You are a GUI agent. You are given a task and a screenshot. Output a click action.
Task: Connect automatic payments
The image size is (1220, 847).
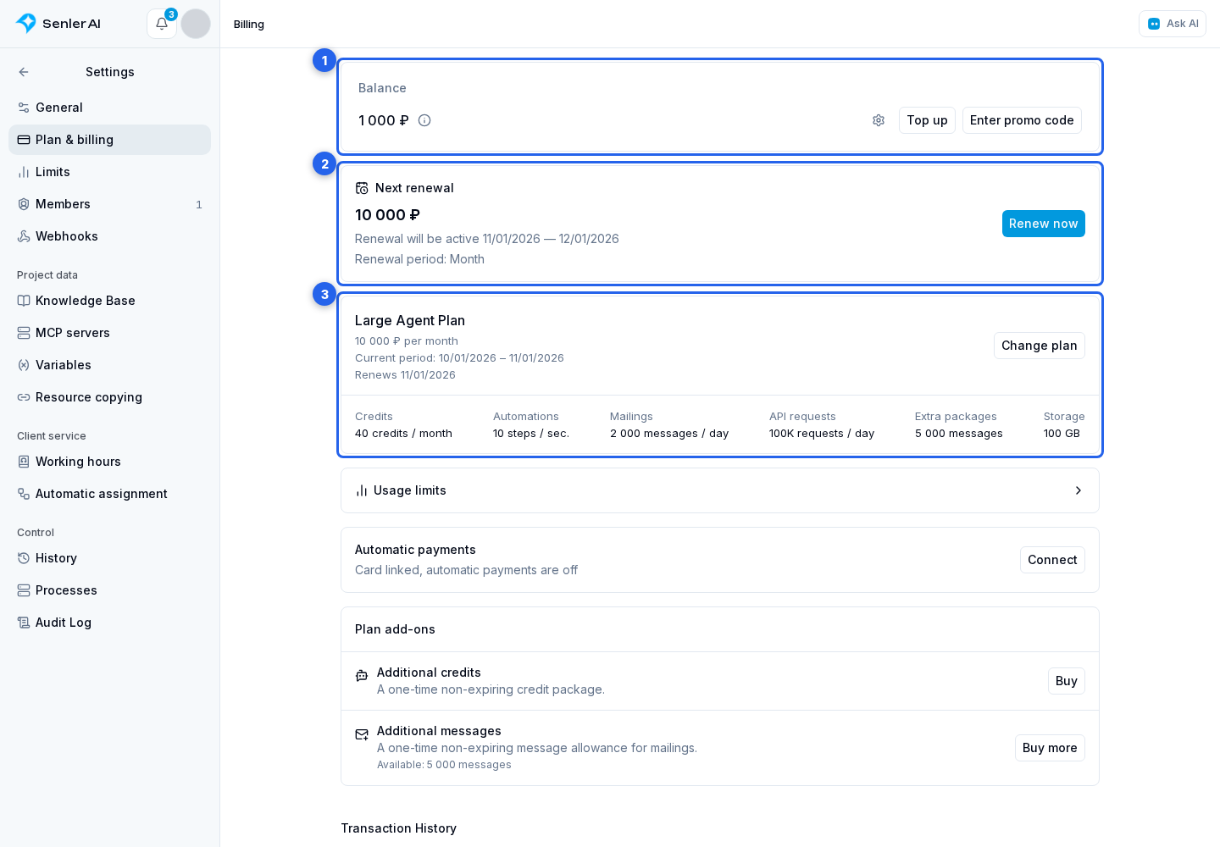(x=1052, y=560)
